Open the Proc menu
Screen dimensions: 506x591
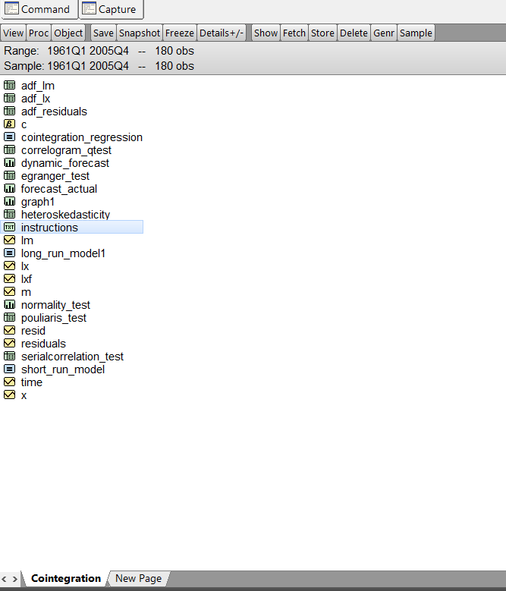[39, 33]
